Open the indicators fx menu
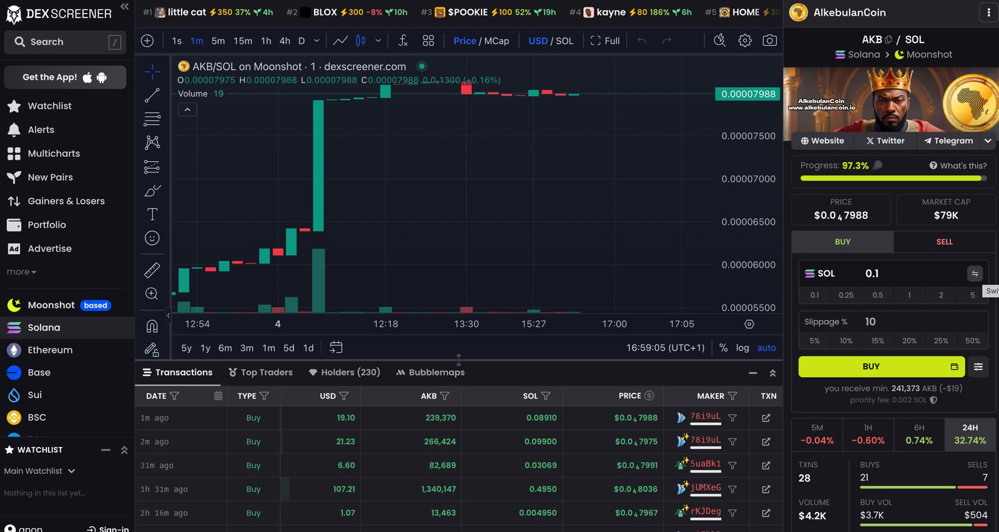Screen dimensions: 999x532 tap(403, 41)
